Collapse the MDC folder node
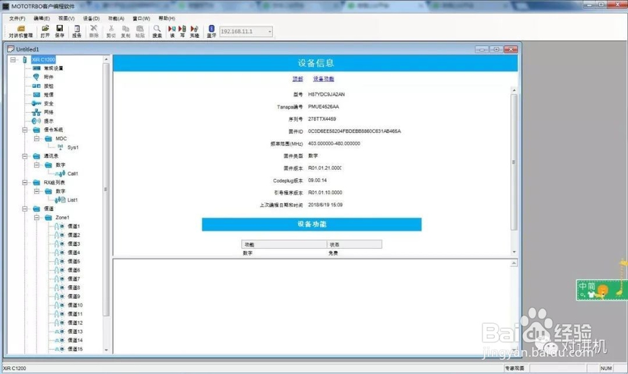Image resolution: width=628 pixels, height=374 pixels. click(x=37, y=139)
